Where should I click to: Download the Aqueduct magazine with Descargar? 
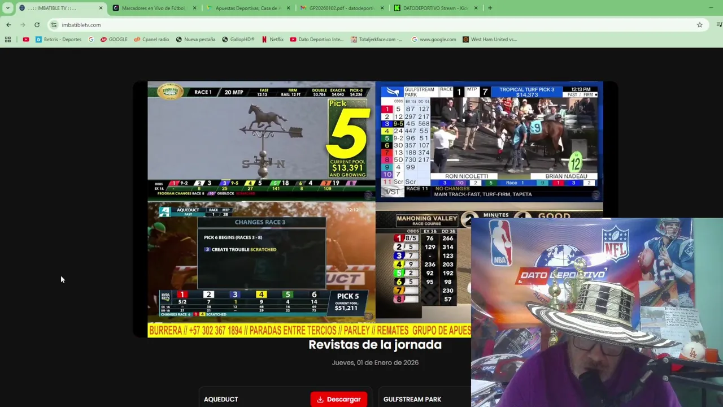338,399
